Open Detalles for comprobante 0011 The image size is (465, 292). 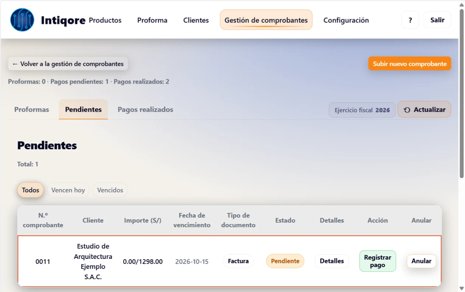pos(332,261)
